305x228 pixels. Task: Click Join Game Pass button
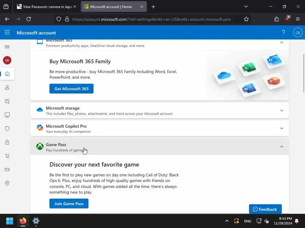(69, 204)
